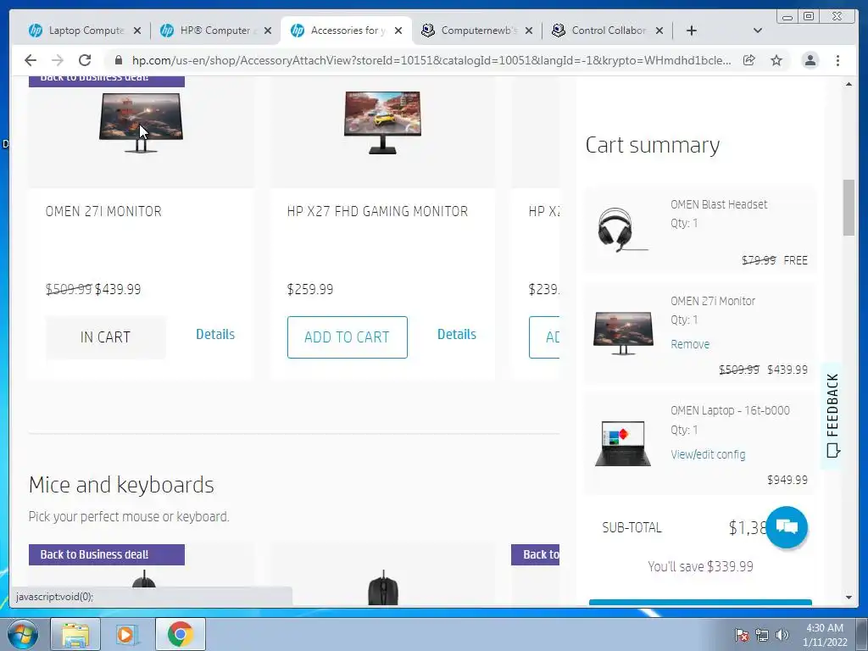Close the Laptop Computers tab
Image resolution: width=868 pixels, height=651 pixels.
pos(137,31)
